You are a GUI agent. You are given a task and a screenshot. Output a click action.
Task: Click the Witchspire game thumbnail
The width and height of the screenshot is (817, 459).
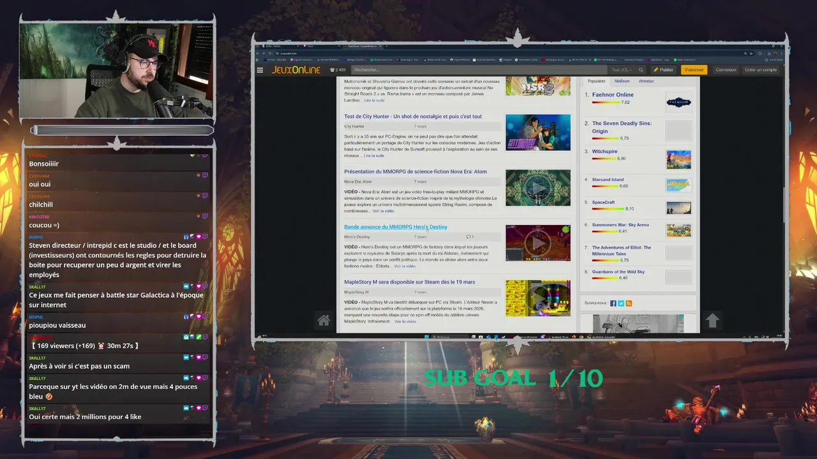click(x=678, y=159)
